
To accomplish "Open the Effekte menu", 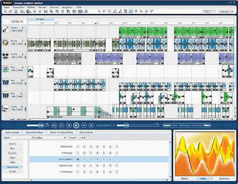I will coord(31,7).
